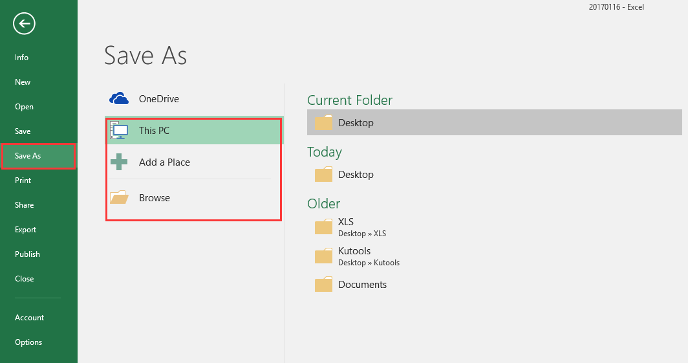Viewport: 688px width, 363px height.
Task: Click the back arrow circle icon
Action: pyautogui.click(x=24, y=24)
